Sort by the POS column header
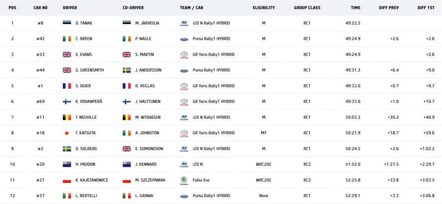442x204 pixels. [x=12, y=8]
